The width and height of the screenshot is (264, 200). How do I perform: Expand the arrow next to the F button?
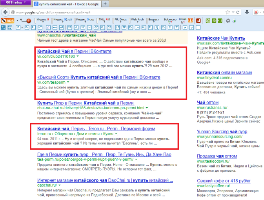(x=22, y=28)
